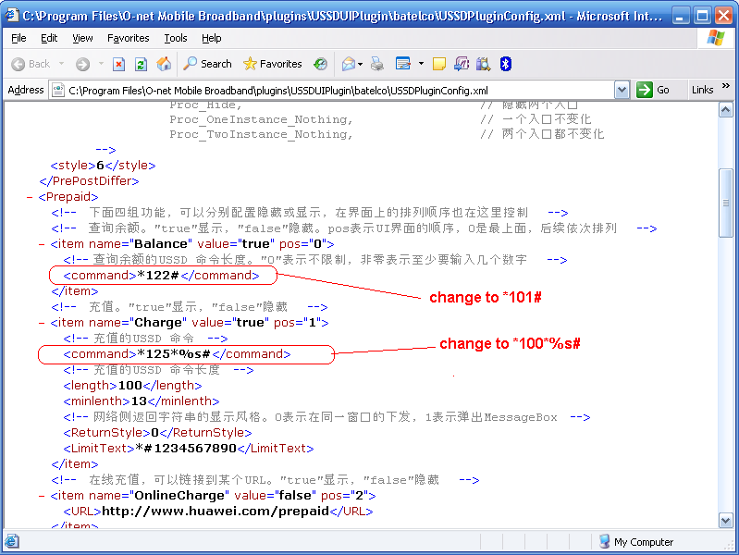Click the IE page icon in status bar
Image resolution: width=739 pixels, height=555 pixels.
[12, 542]
